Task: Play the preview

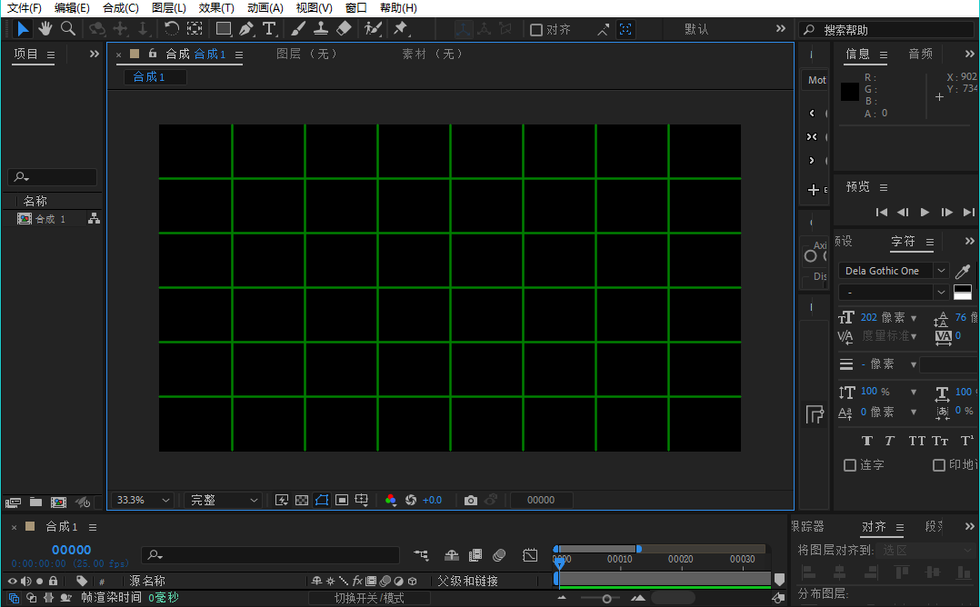Action: [925, 213]
